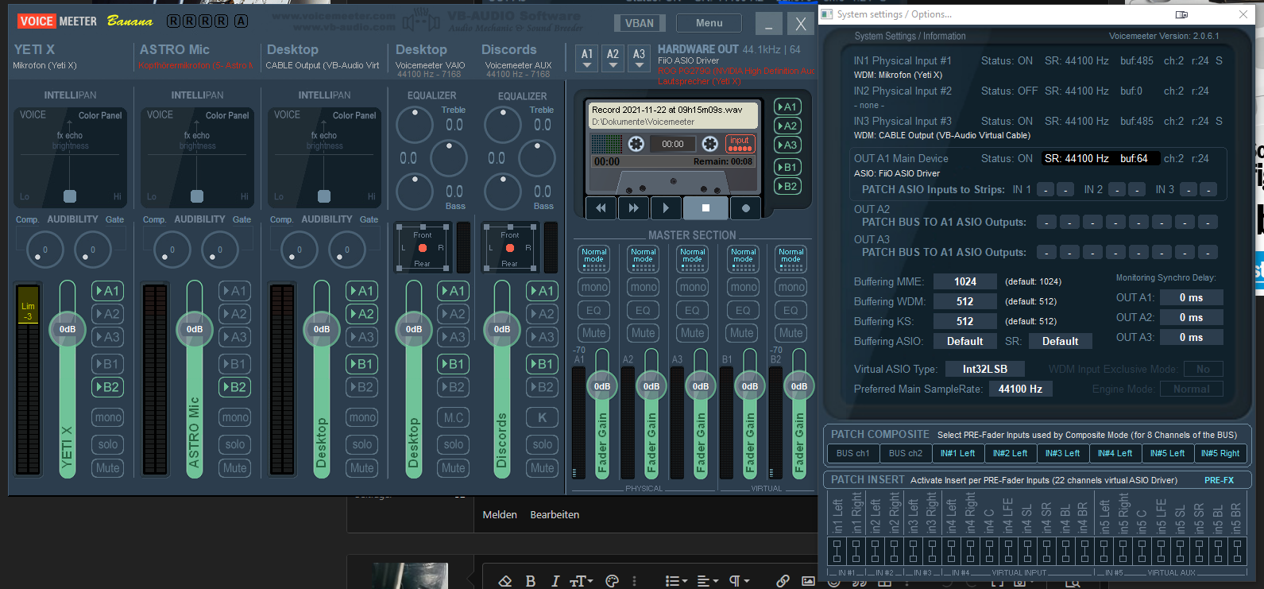The width and height of the screenshot is (1264, 589).
Task: Insert a link using the chain icon
Action: 783,581
